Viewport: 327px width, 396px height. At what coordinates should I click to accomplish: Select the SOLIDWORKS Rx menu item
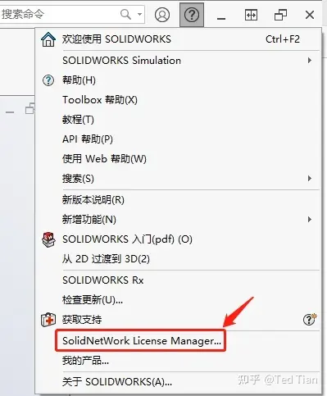point(103,280)
